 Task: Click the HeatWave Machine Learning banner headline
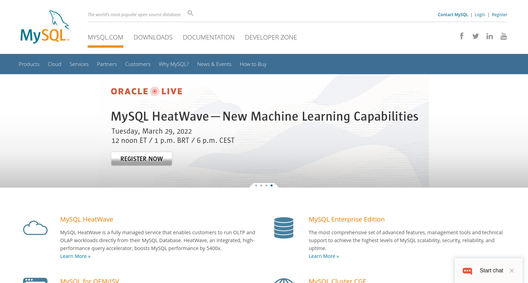point(265,116)
